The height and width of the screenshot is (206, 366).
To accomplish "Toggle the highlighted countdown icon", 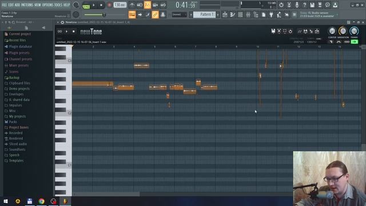I will [148, 5].
